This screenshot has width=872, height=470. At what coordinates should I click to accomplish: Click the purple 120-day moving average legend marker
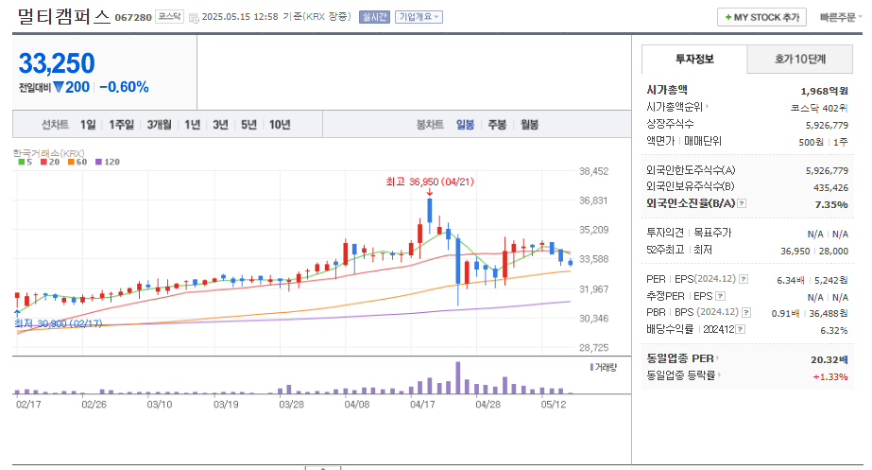tap(98, 162)
